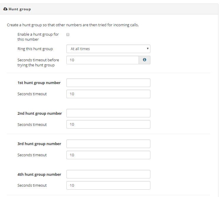Image resolution: width=220 pixels, height=197 pixels.
Task: Expand the Ring this hunt group dropdown arrow
Action: pyautogui.click(x=148, y=49)
